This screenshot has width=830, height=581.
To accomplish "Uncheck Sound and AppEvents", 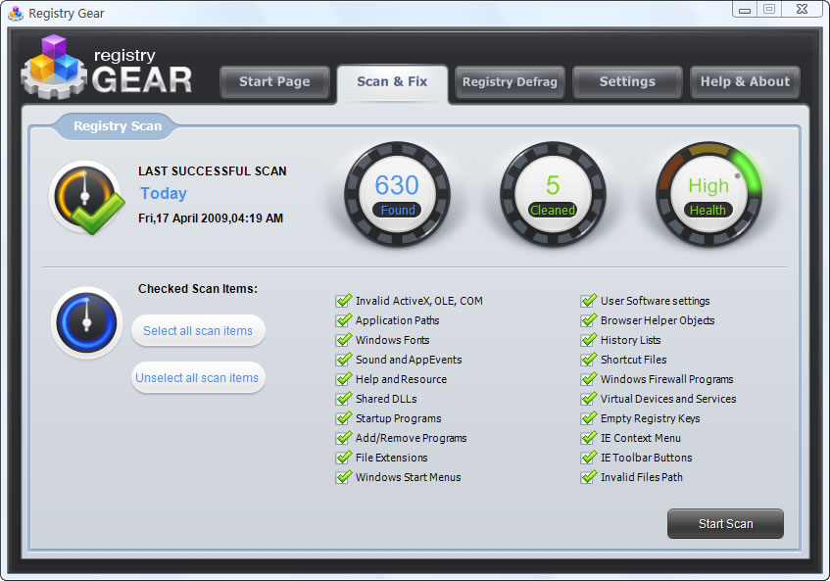I will click(x=344, y=360).
